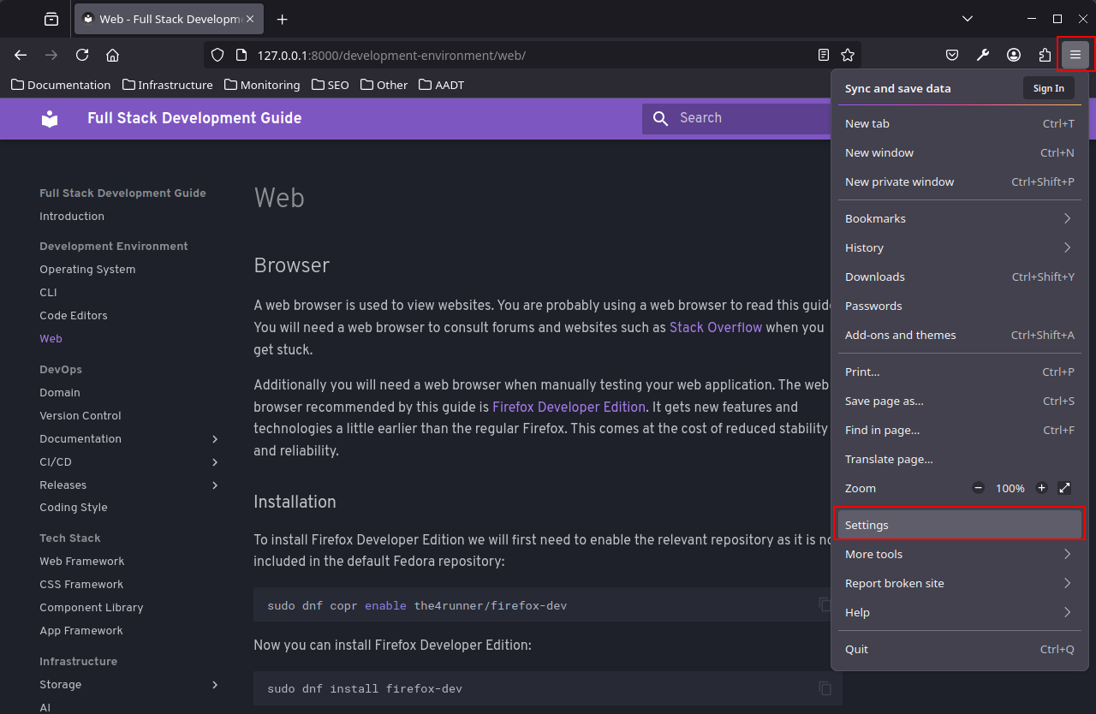Open AADT bookmarks folder
This screenshot has height=714, width=1096.
point(441,85)
